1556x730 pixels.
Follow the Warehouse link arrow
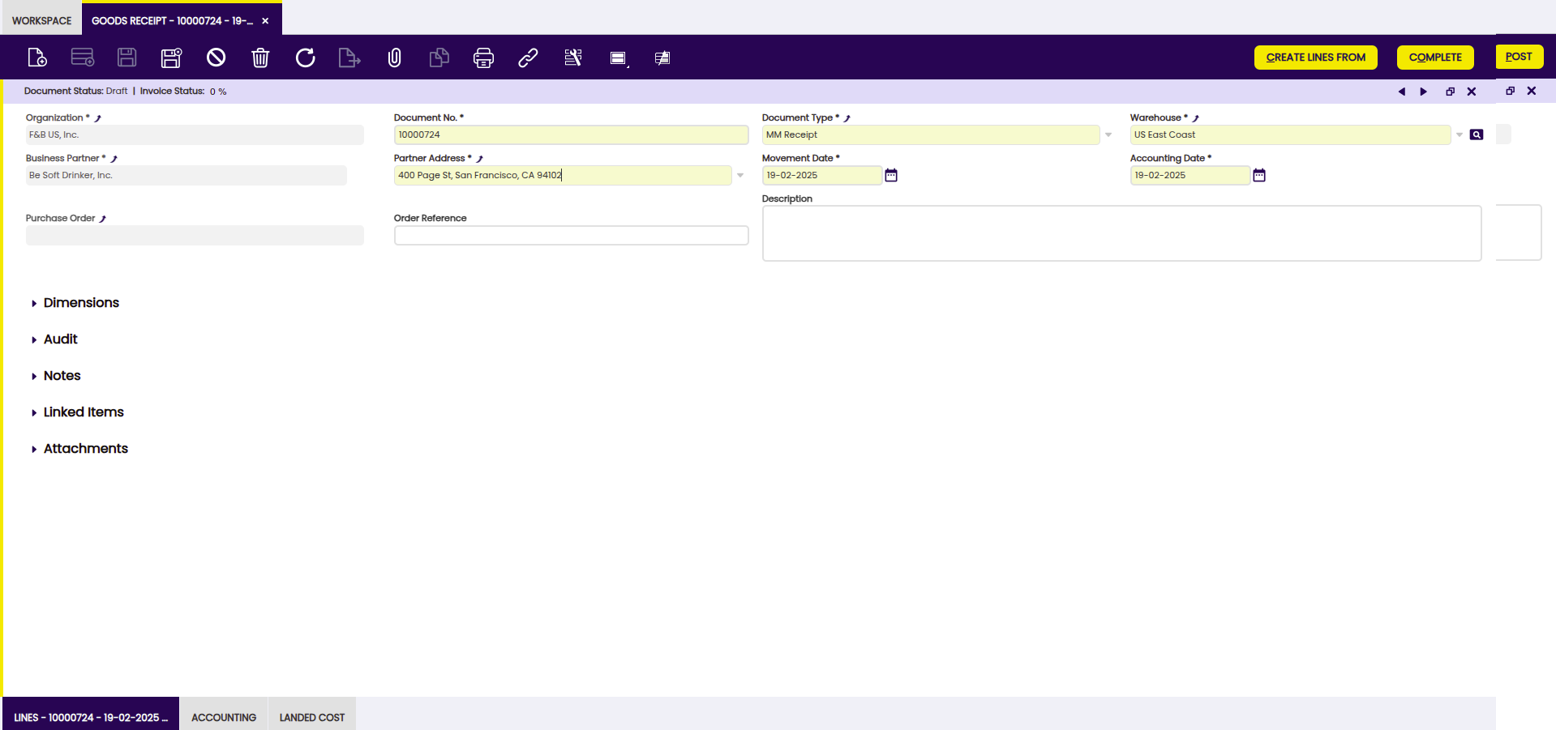1196,118
